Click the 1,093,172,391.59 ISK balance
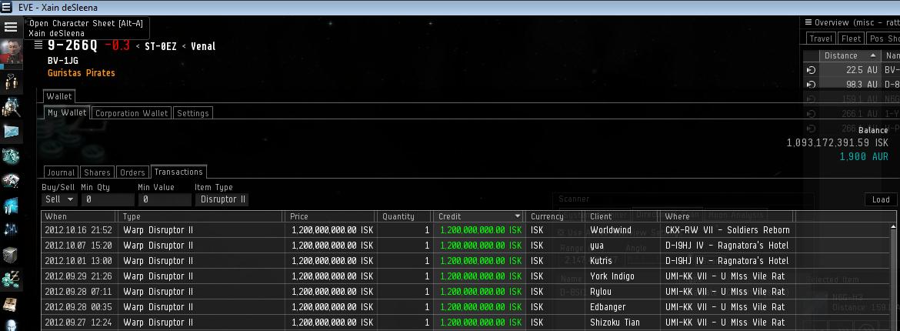 pyautogui.click(x=838, y=142)
